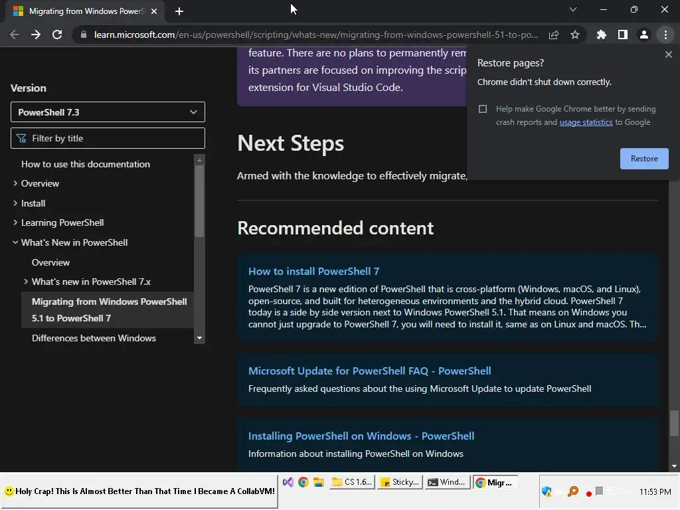
Task: Bookmark this page with the star icon
Action: (x=575, y=35)
